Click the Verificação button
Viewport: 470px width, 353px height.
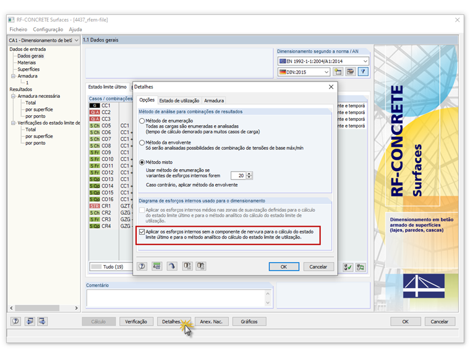point(136,321)
